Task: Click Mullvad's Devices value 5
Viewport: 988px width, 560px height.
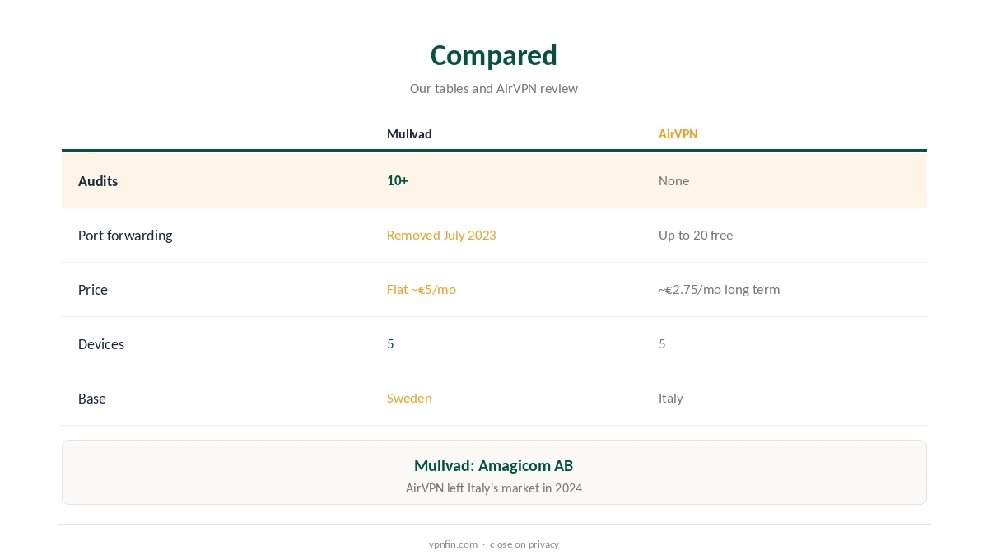Action: pos(390,343)
